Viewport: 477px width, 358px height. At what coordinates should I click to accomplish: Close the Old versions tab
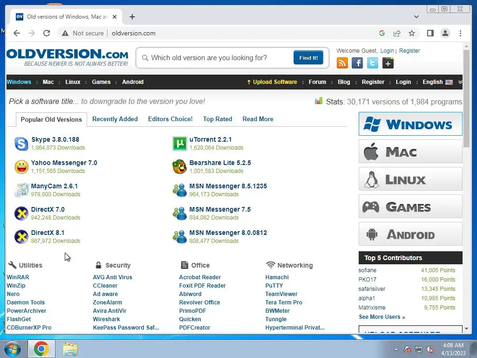[115, 17]
